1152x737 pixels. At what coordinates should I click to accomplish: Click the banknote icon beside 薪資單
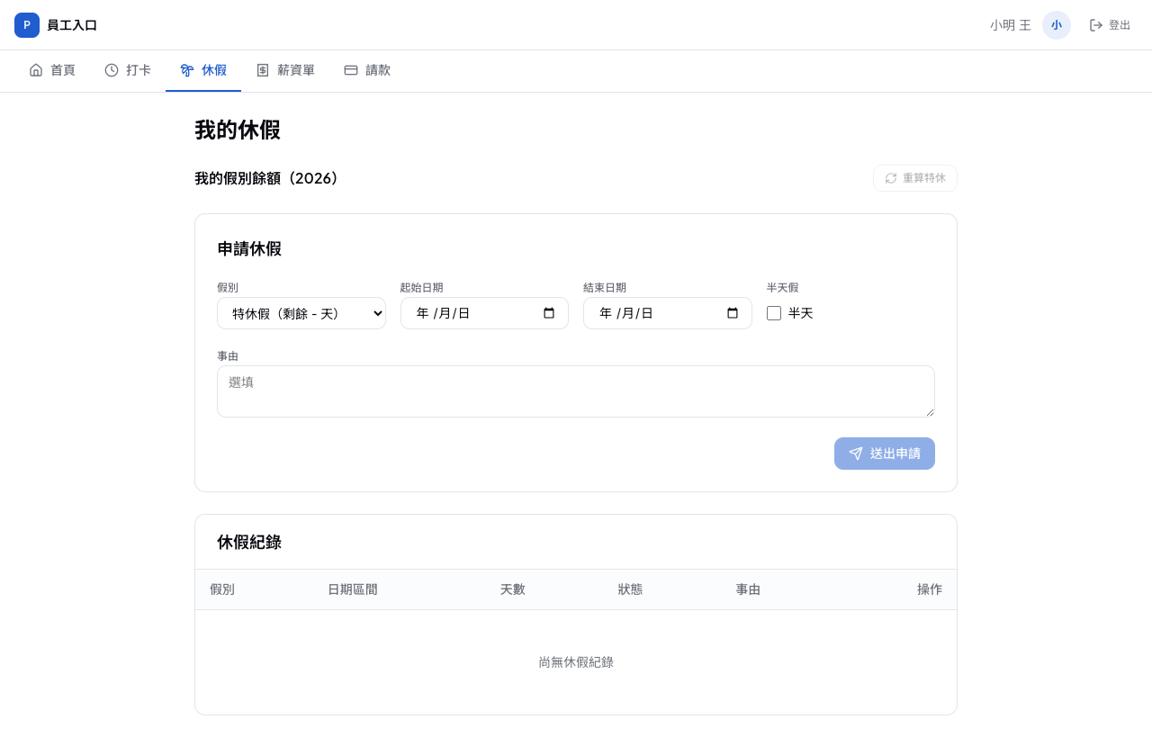[263, 70]
